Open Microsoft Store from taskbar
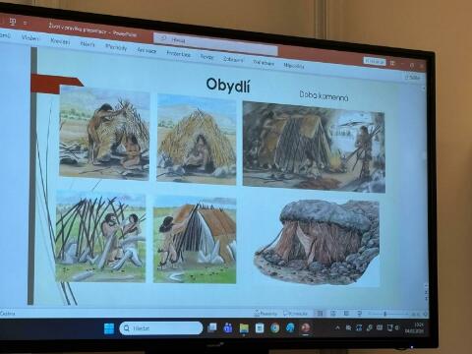472x354 pixels. [x=260, y=327]
